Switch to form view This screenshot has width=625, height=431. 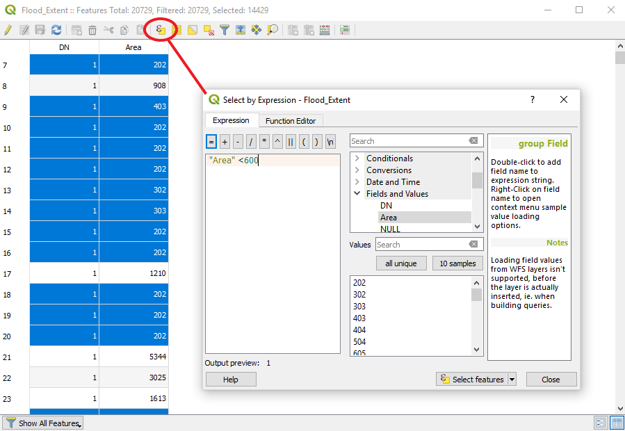pyautogui.click(x=601, y=423)
